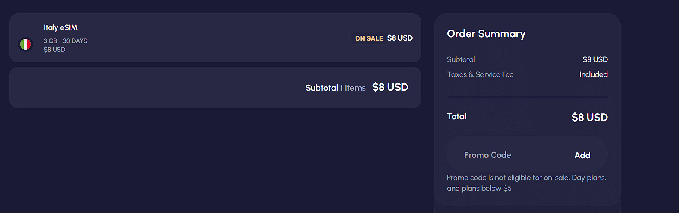The image size is (679, 213).
Task: Click the Italy eSIM plan title
Action: click(60, 27)
